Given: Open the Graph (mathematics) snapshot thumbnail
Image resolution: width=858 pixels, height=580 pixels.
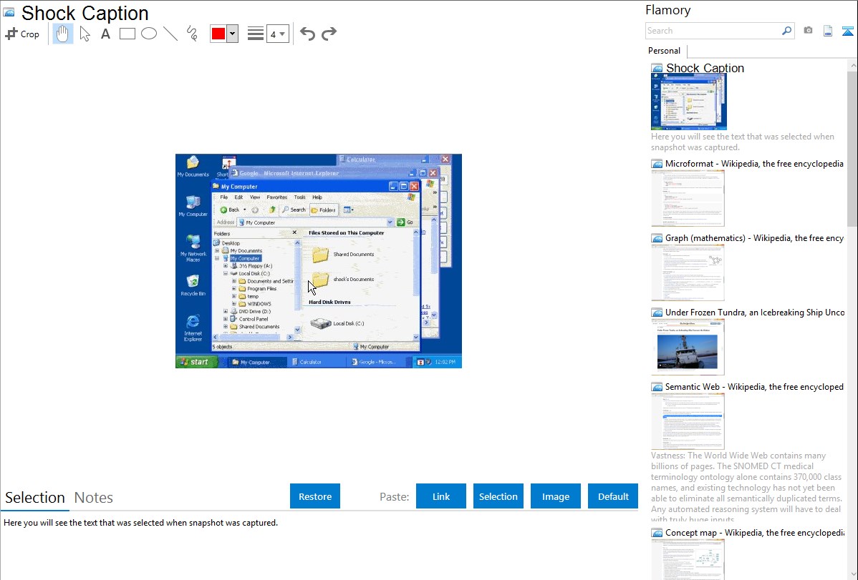Looking at the screenshot, I should tap(688, 272).
